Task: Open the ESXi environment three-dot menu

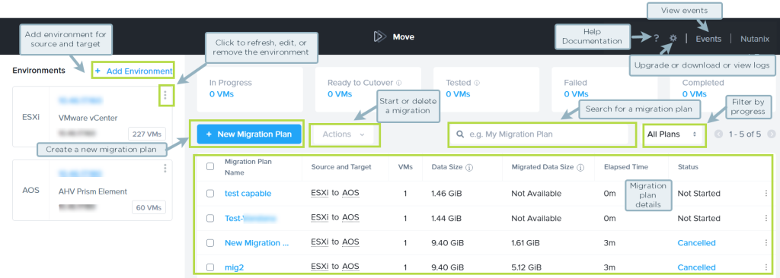Action: point(165,95)
